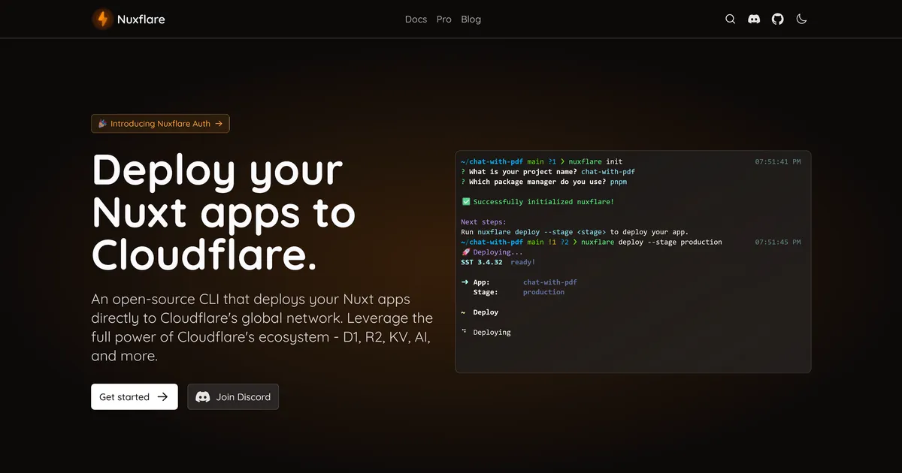The height and width of the screenshot is (473, 902).
Task: Open the Blog navigation link
Action: click(x=471, y=20)
